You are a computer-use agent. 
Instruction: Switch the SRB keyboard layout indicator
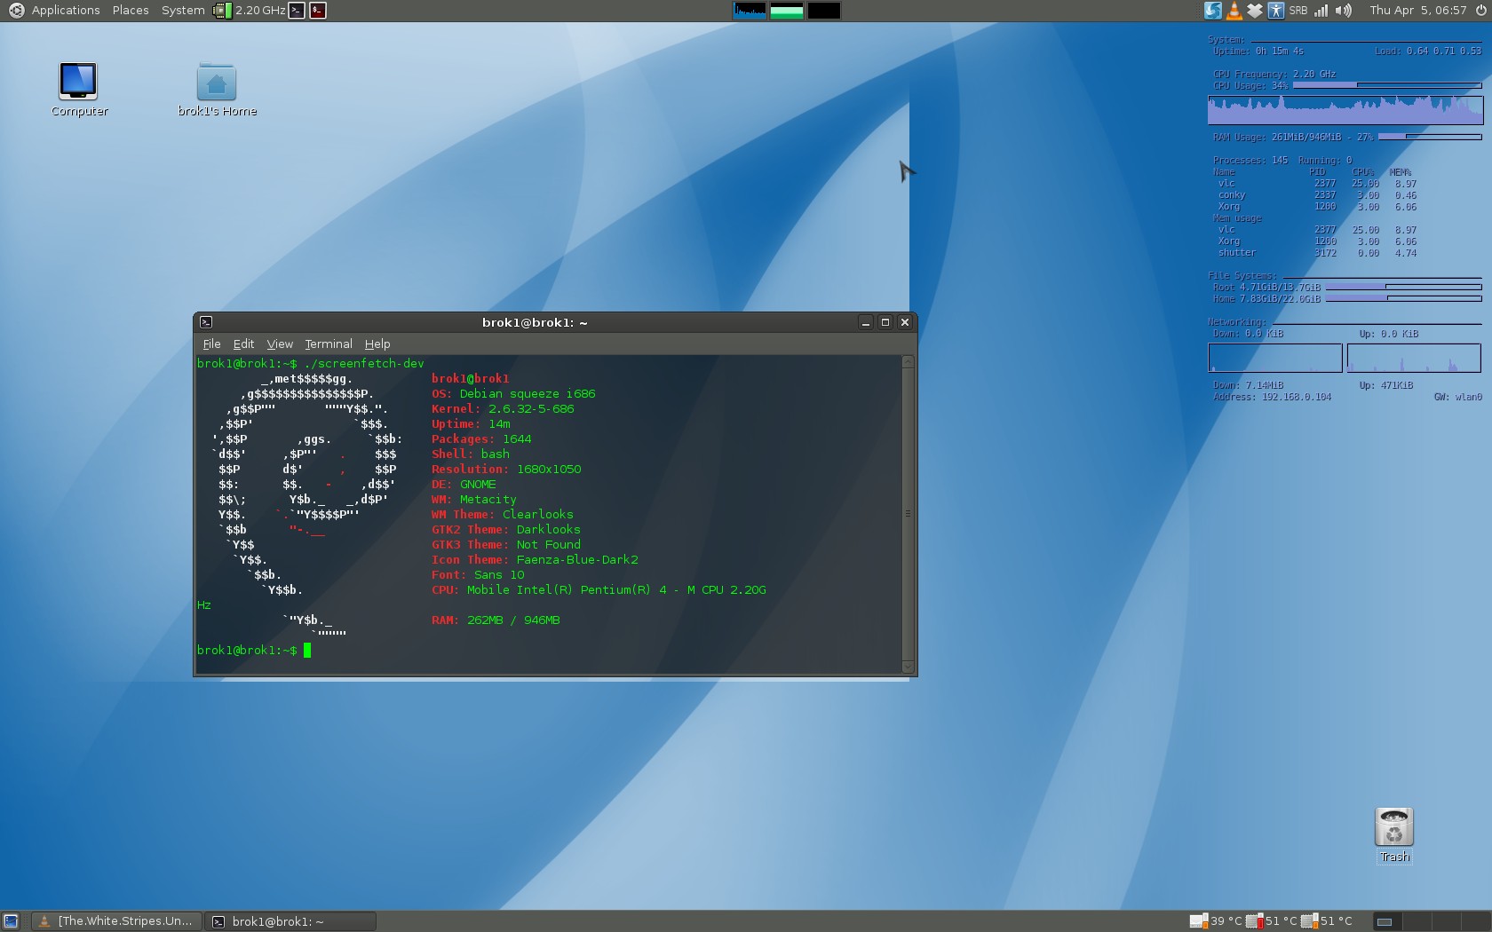pos(1298,11)
